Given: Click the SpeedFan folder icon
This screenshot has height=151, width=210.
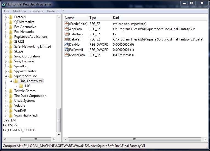Looking at the screenshot, I should (10, 66).
